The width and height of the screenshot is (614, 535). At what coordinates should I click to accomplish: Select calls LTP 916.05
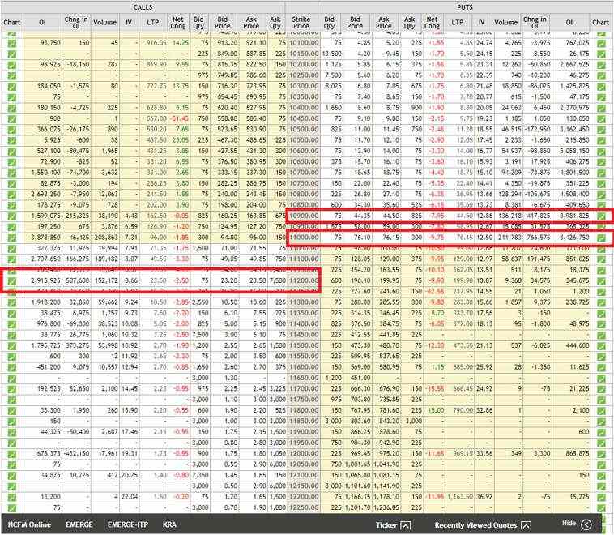[x=156, y=43]
